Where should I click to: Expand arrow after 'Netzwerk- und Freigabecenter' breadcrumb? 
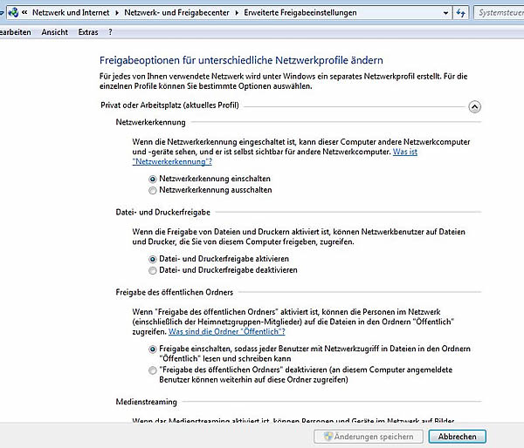click(237, 13)
